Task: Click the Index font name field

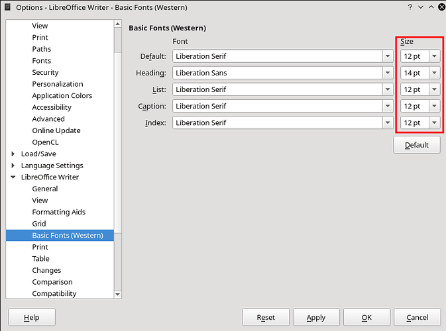Action: (x=278, y=122)
